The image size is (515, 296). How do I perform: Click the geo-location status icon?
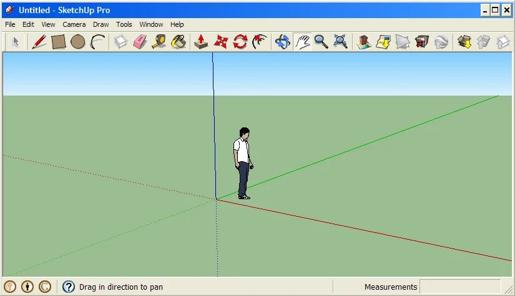10,287
